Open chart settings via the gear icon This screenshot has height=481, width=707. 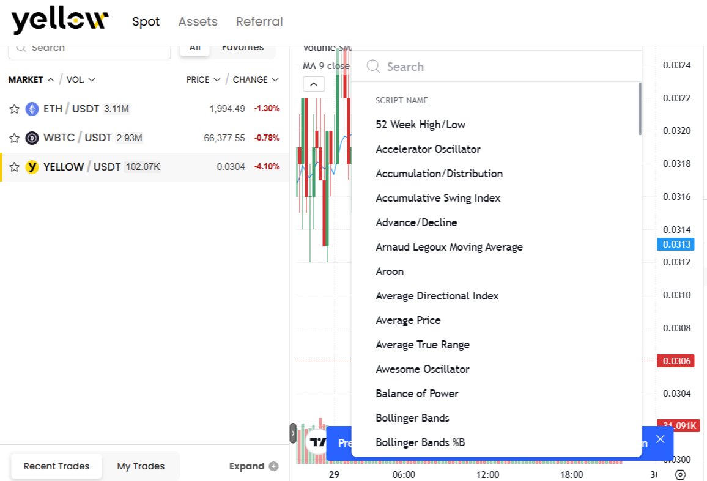point(680,474)
